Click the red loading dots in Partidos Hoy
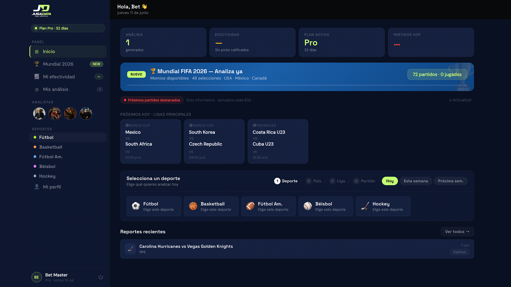 [397, 45]
